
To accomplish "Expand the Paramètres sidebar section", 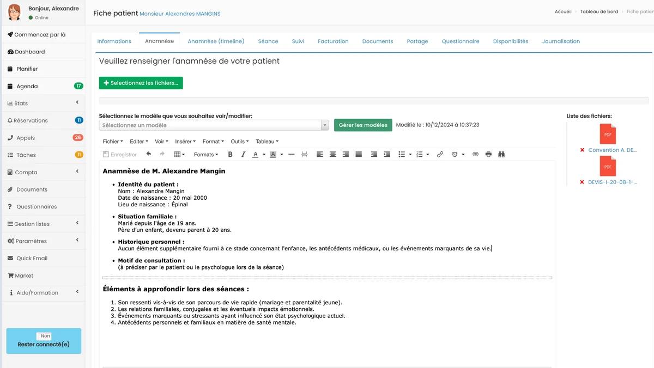I will click(43, 241).
